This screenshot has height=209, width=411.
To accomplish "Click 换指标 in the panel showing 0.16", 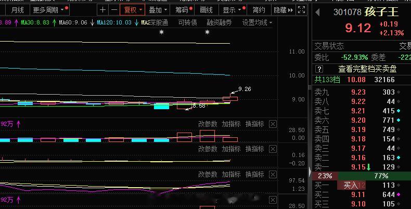I will (x=255, y=149).
